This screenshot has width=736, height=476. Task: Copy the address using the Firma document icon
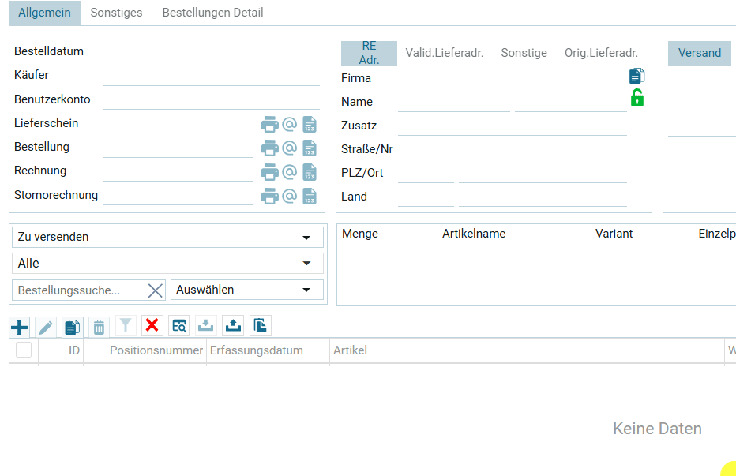[636, 76]
